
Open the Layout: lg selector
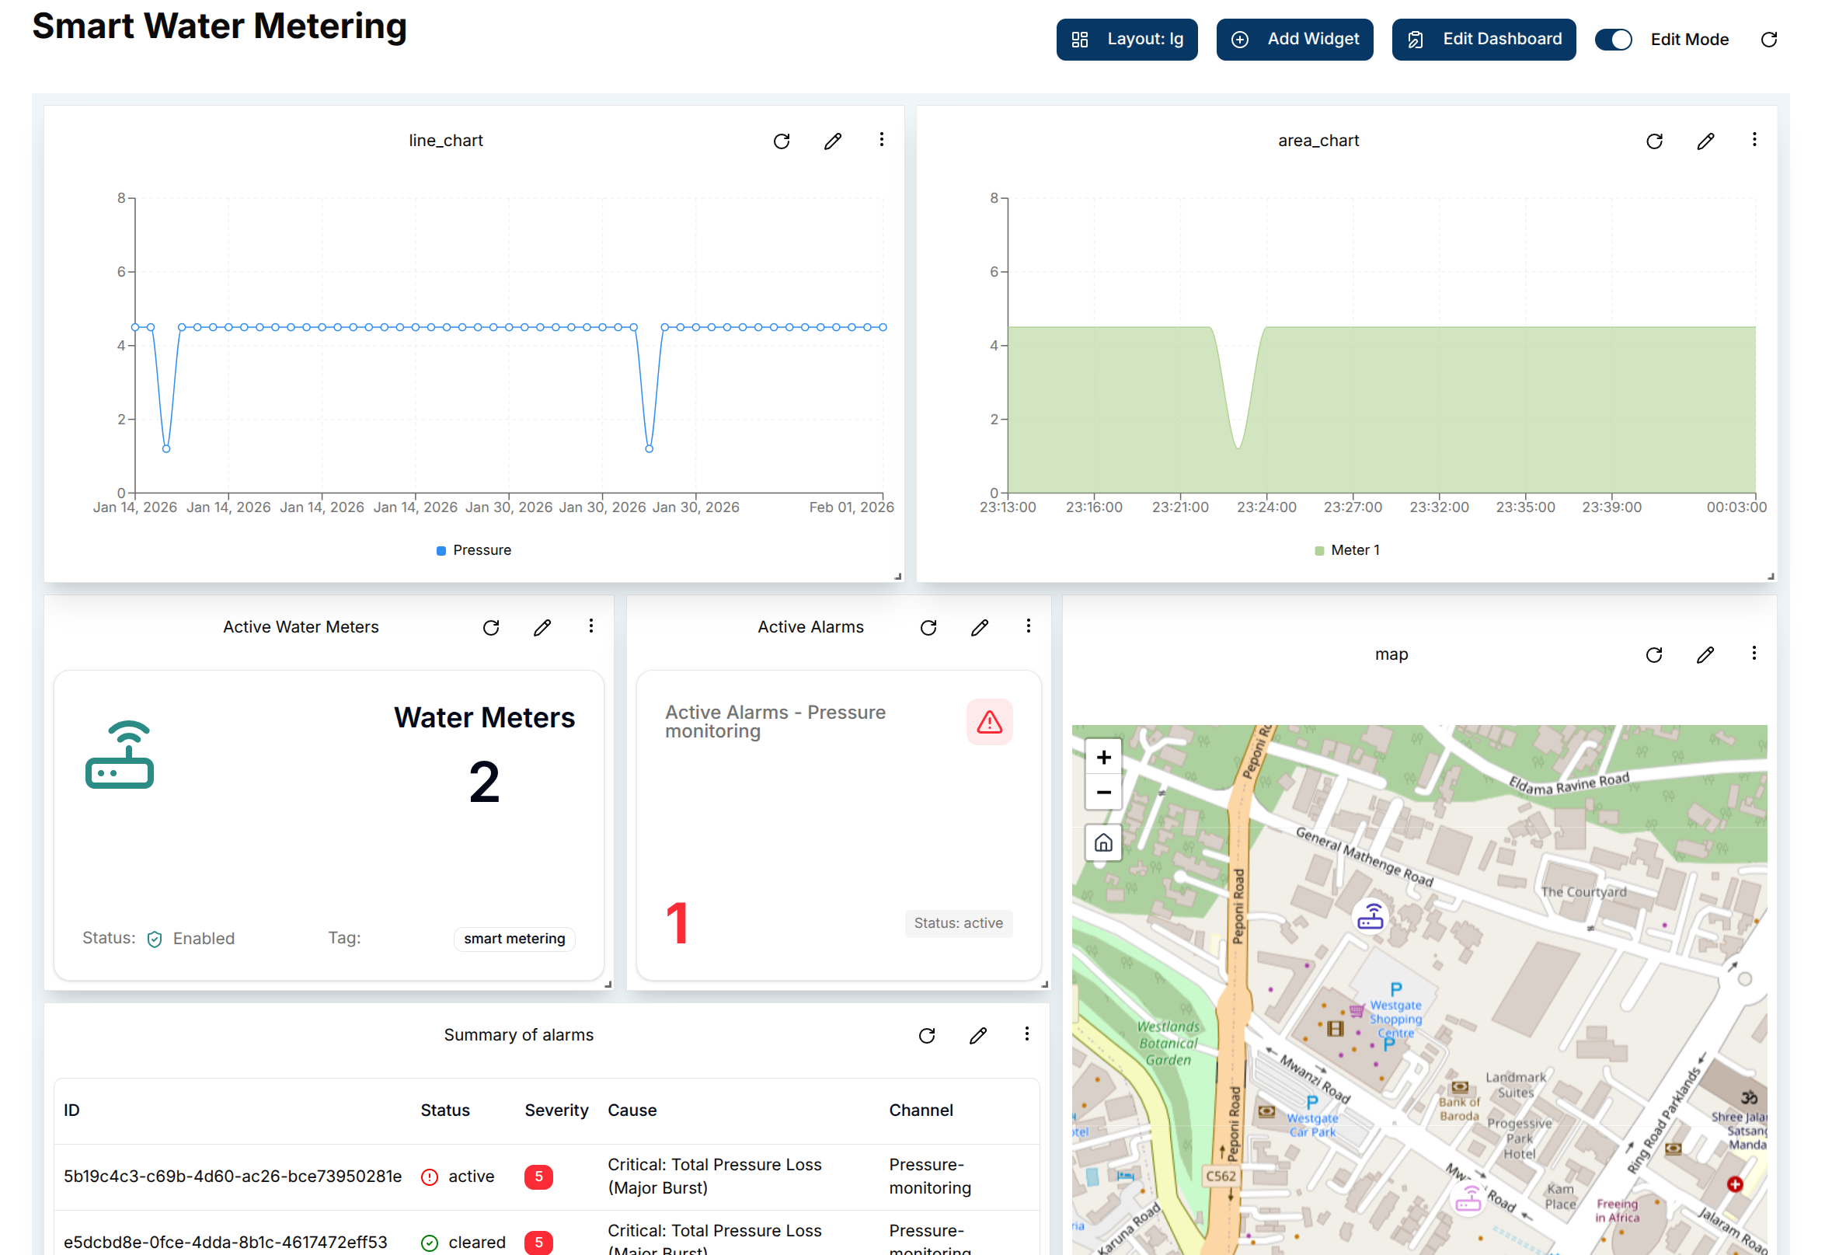(1127, 39)
